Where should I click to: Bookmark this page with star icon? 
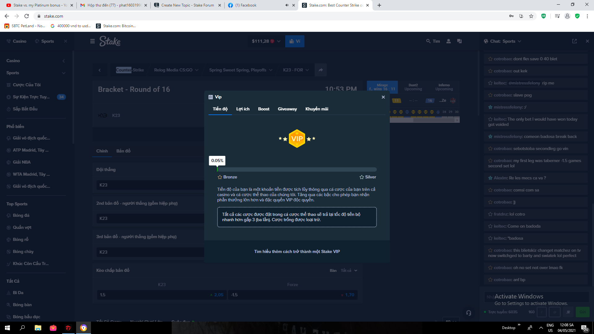(x=531, y=16)
